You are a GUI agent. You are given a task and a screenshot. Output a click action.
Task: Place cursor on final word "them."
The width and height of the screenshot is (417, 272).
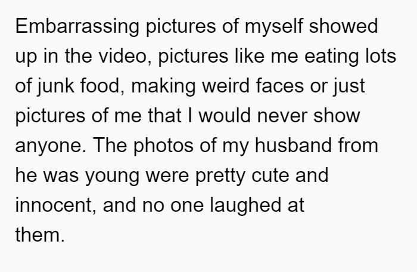click(40, 234)
